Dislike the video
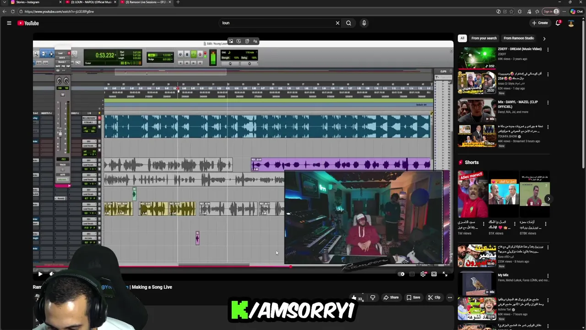The width and height of the screenshot is (586, 330). pyautogui.click(x=373, y=297)
